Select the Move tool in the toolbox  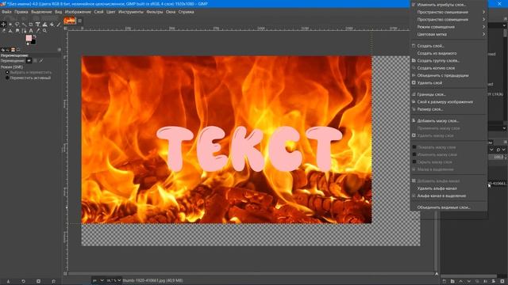pyautogui.click(x=3, y=25)
